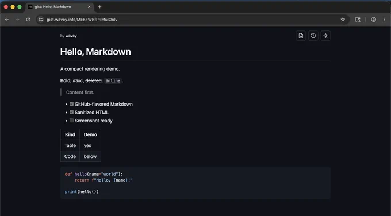The image size is (391, 216).
Task: Bookmark this page with the star icon
Action: point(343,20)
